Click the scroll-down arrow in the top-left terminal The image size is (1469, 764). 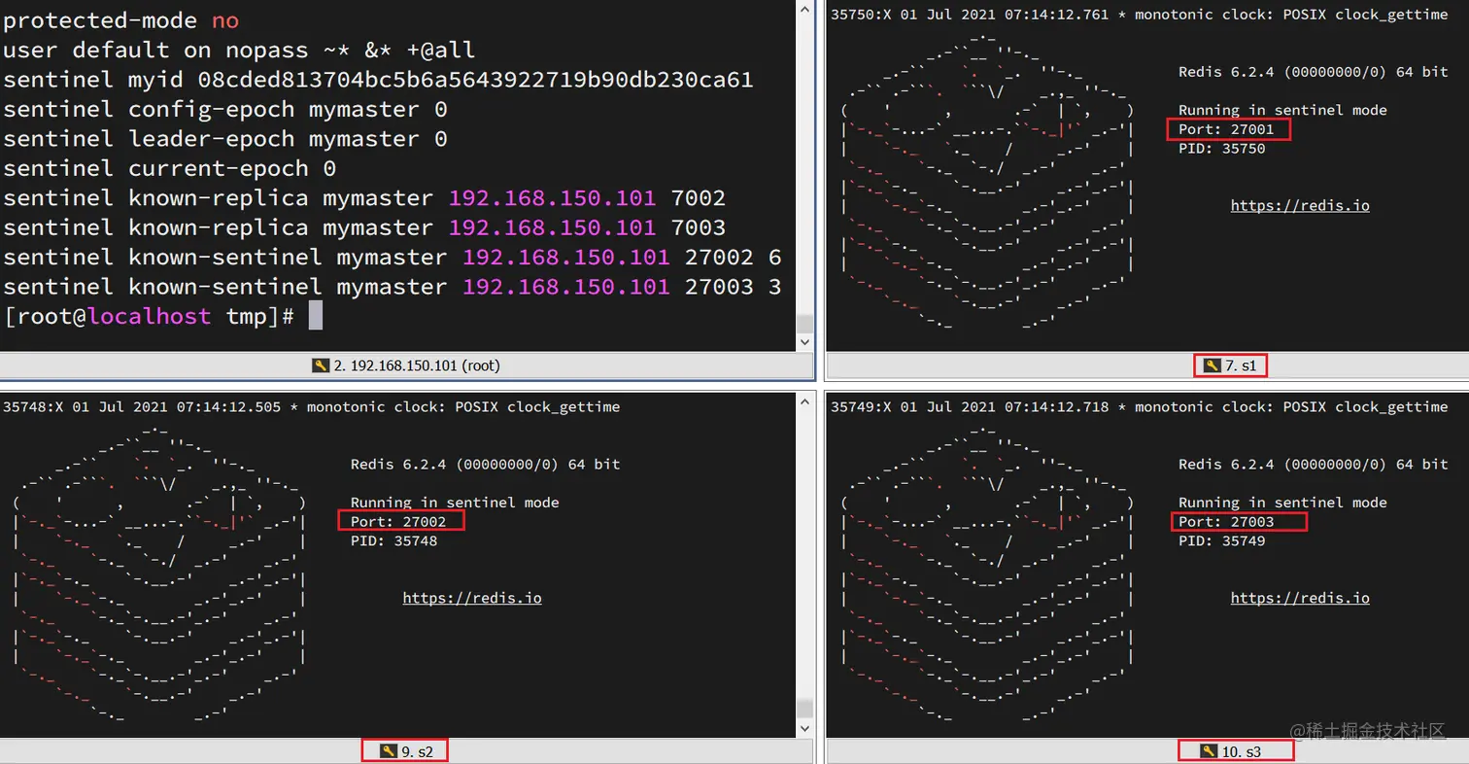[804, 342]
